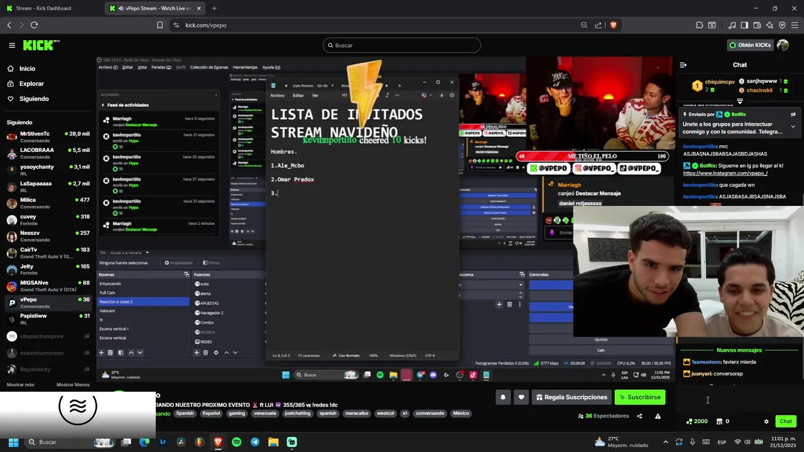Open cuvey channel in the sidebar
The width and height of the screenshot is (804, 452).
click(48, 220)
